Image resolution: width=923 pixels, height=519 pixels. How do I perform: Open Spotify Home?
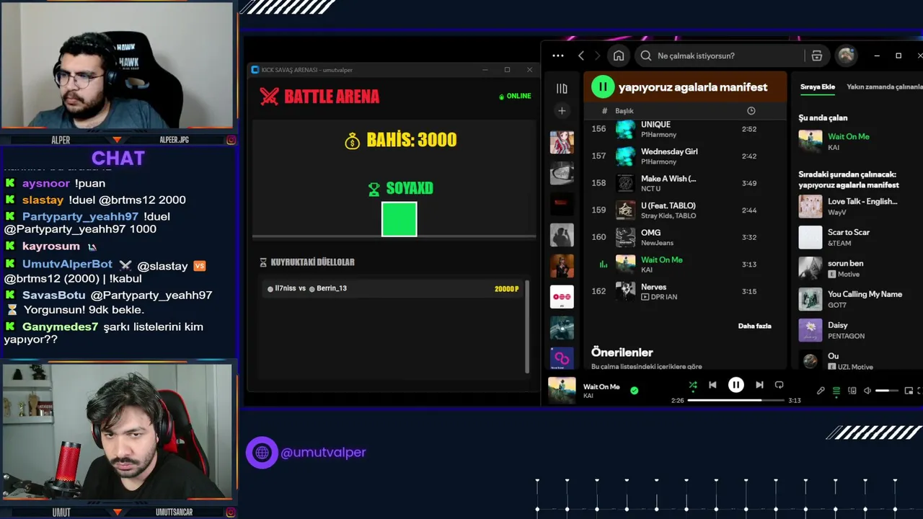click(x=619, y=56)
